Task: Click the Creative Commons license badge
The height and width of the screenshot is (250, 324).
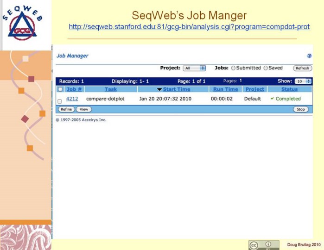Action: click(264, 245)
